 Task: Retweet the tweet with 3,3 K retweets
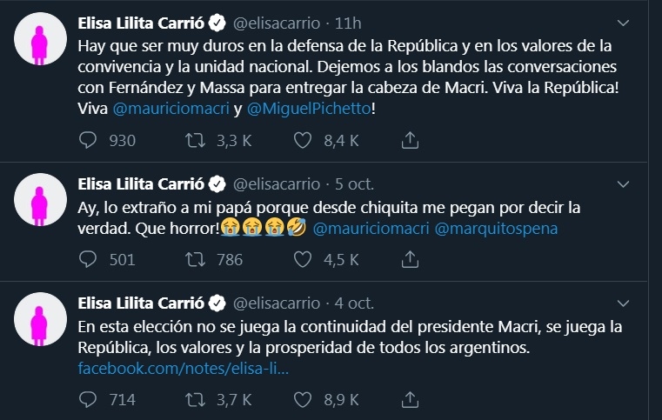pos(195,140)
